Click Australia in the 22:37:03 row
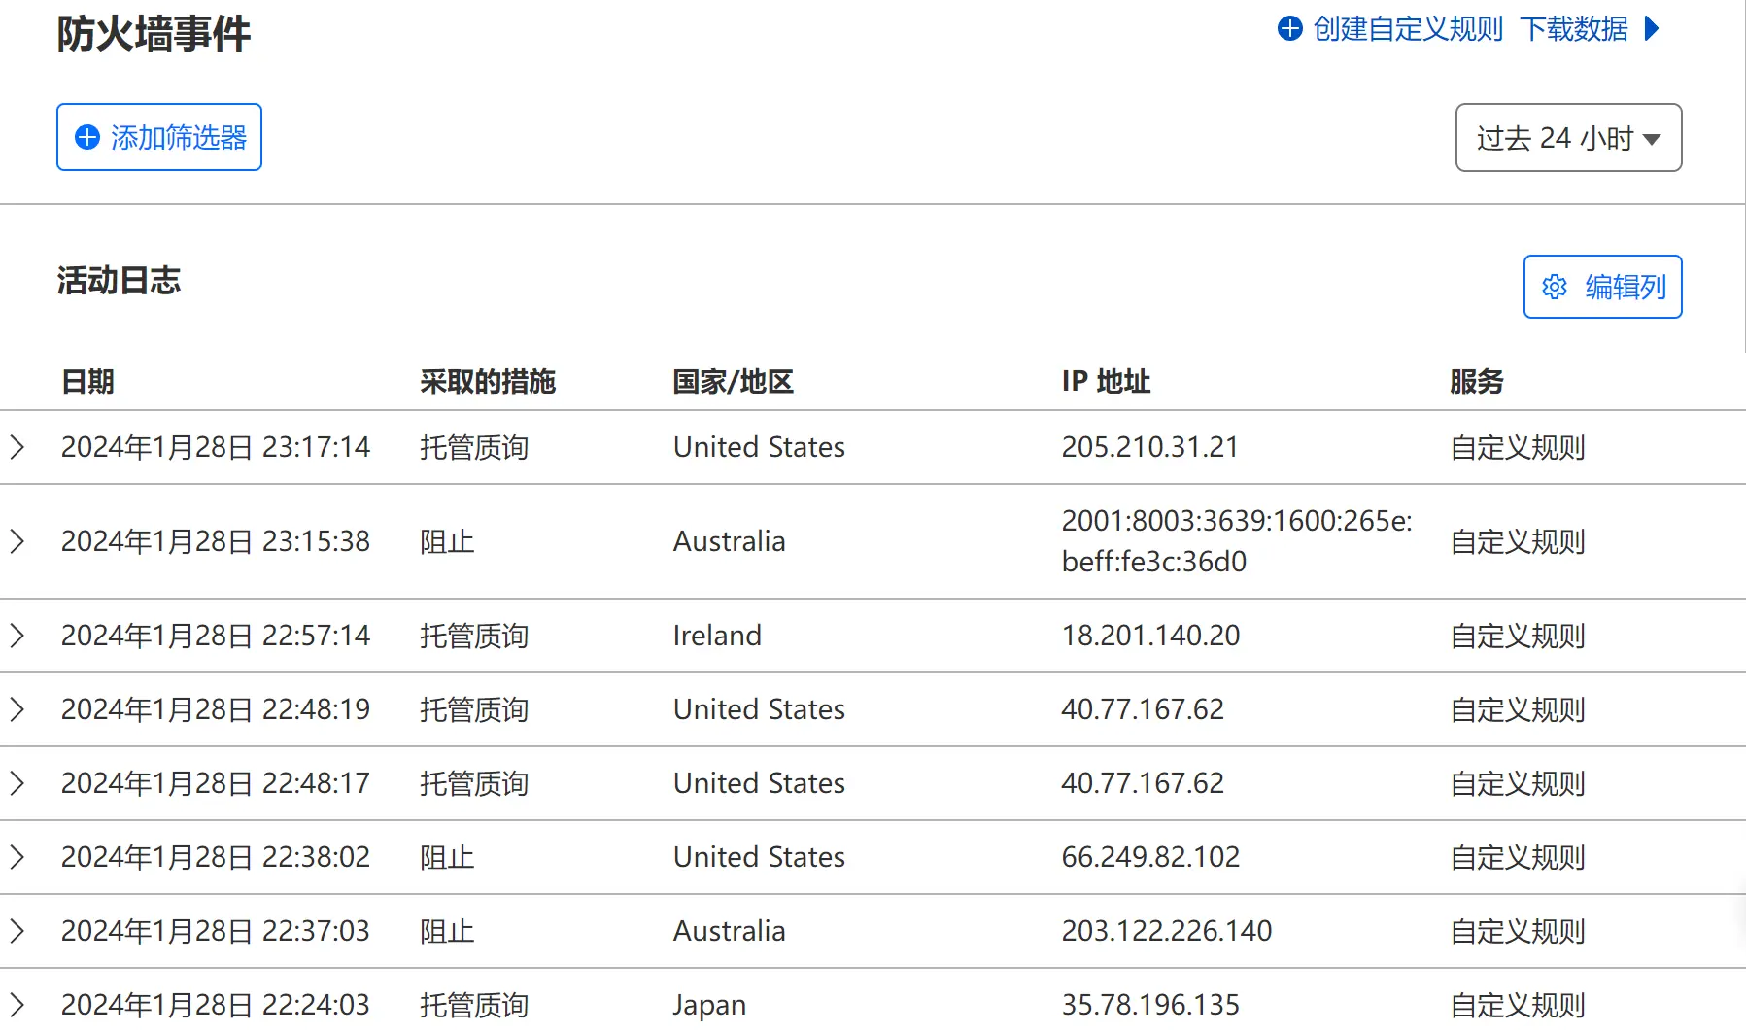 click(730, 931)
